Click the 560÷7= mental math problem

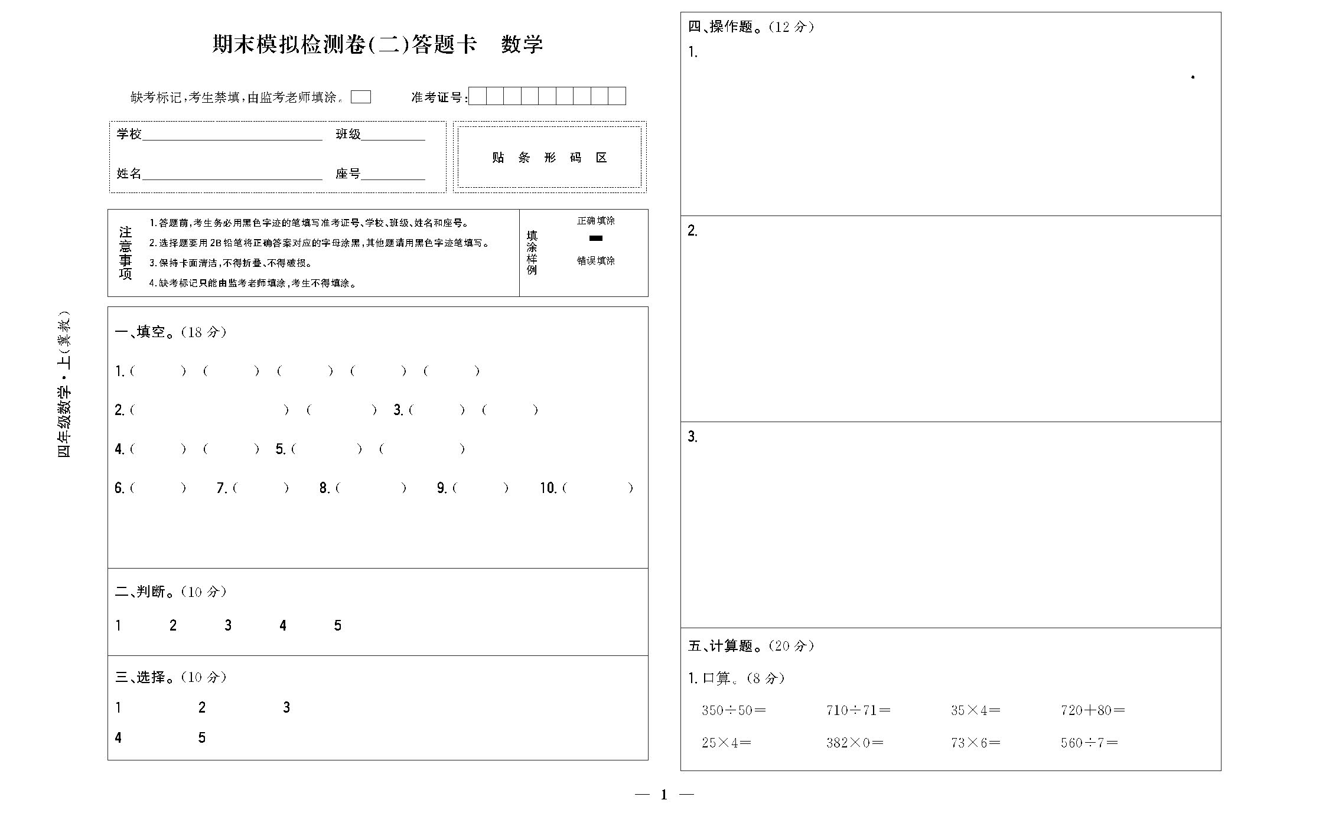pos(1089,743)
